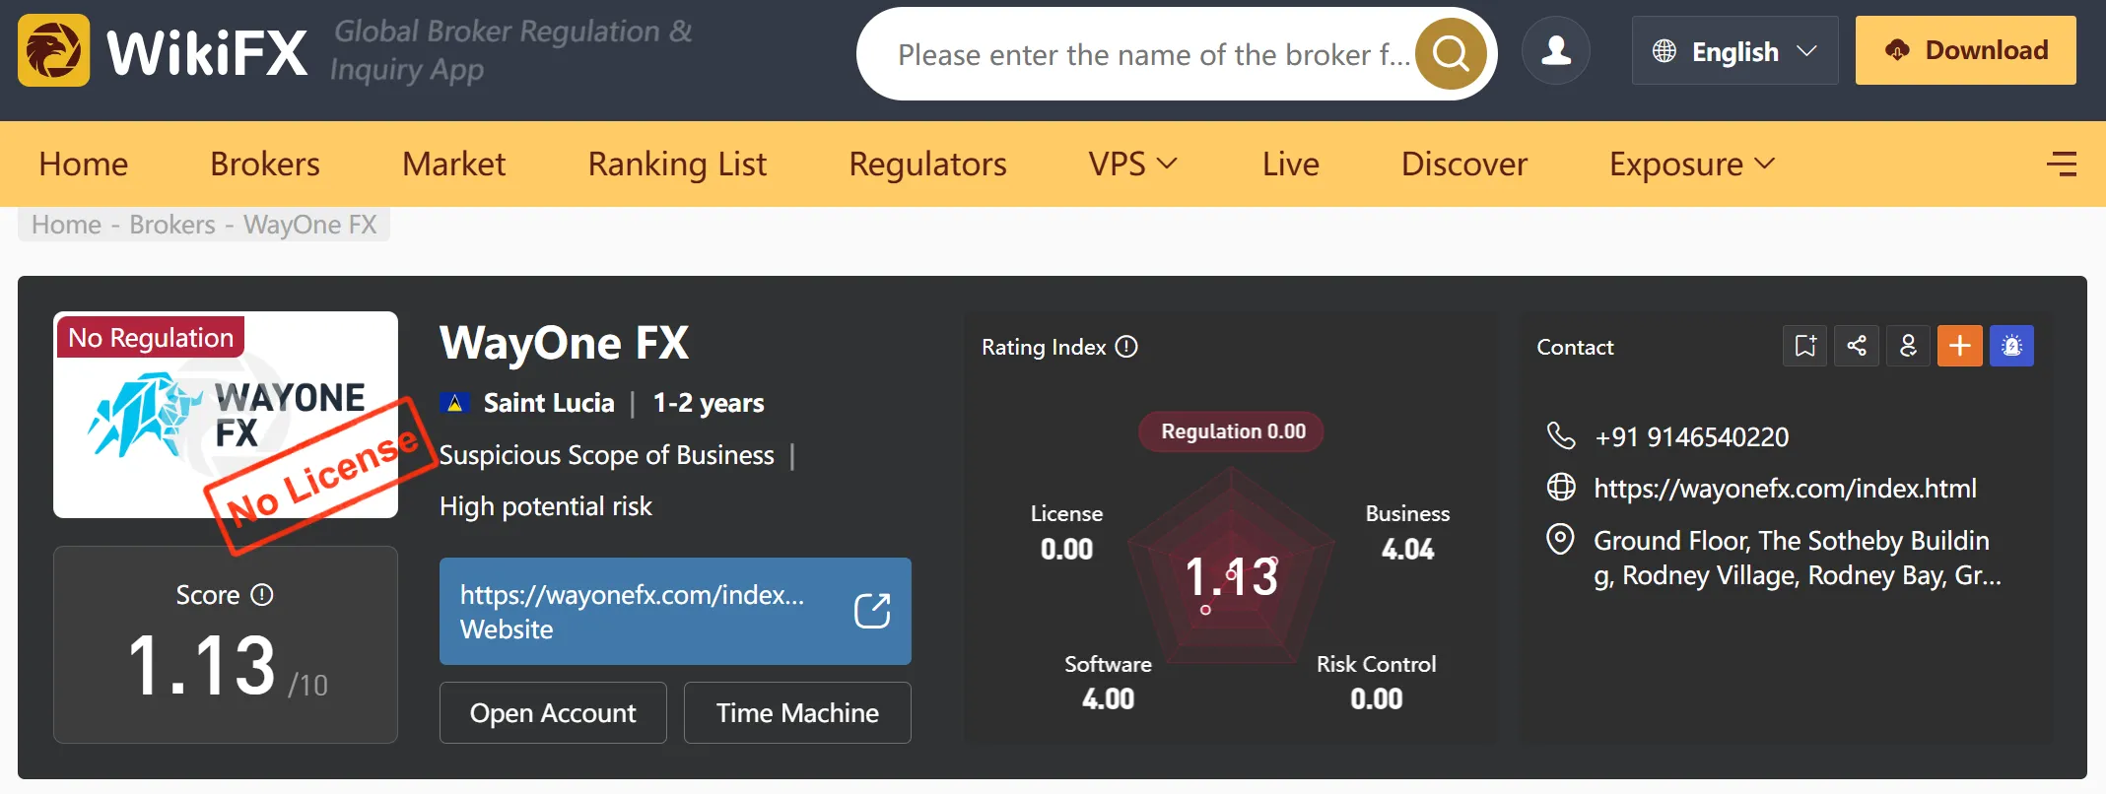Open the Live nav item
This screenshot has width=2106, height=794.
click(1291, 164)
